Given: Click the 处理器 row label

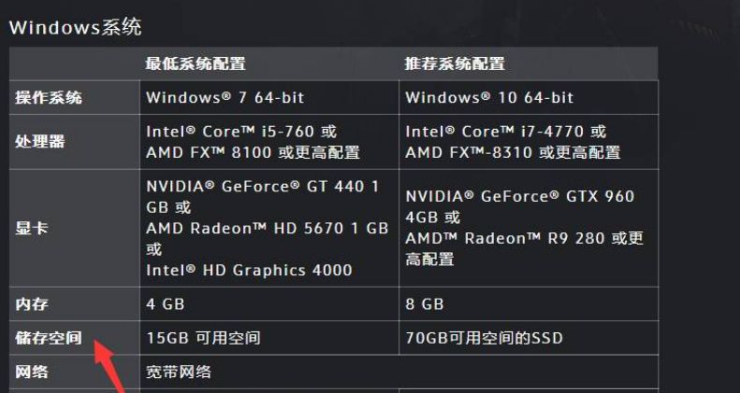Looking at the screenshot, I should [x=40, y=142].
